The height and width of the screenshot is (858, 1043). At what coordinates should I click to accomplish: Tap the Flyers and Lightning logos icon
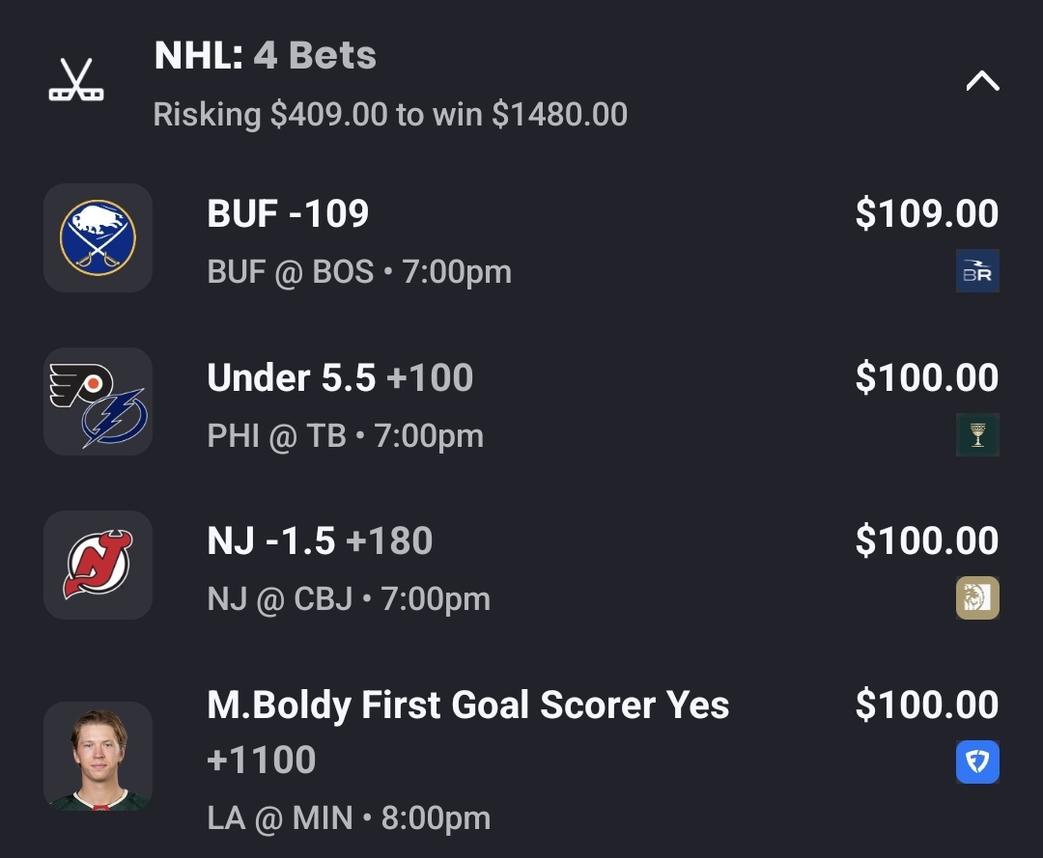(x=98, y=401)
